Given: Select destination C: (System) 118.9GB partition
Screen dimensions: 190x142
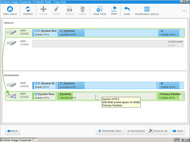Looking at the screenshot, I should pos(108,85).
